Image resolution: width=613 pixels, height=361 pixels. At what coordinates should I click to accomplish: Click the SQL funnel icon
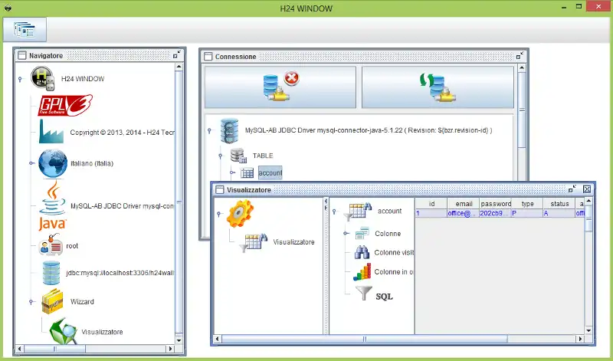coord(363,293)
